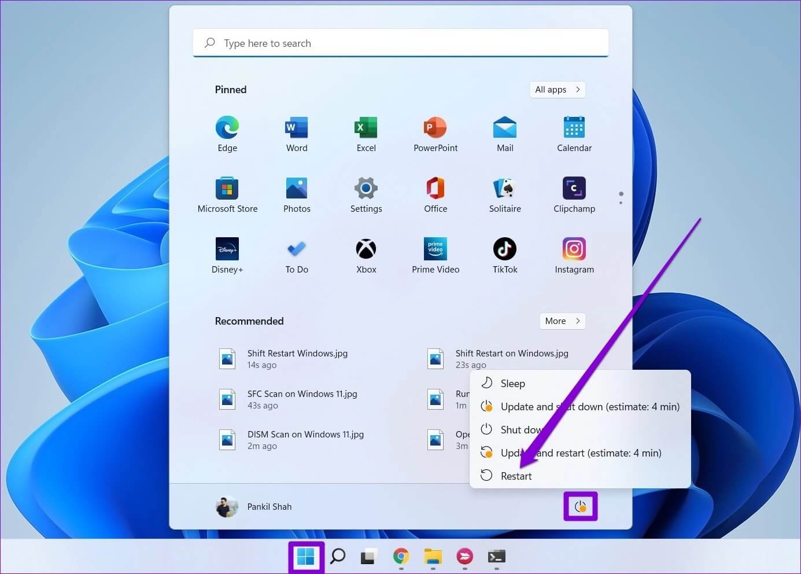Launch TikTok from pinned apps
Image resolution: width=801 pixels, height=574 pixels.
[x=505, y=256]
